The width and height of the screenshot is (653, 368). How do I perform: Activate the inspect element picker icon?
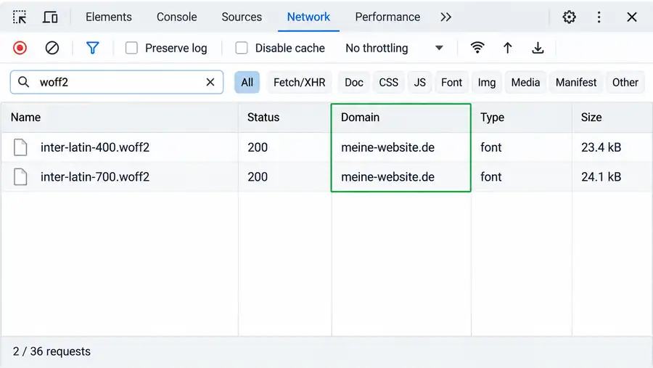[x=20, y=17]
